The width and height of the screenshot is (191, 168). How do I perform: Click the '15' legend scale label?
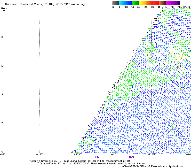[132, 7]
